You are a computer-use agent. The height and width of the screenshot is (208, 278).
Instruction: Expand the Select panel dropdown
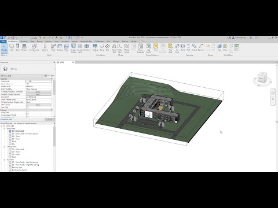[x=4, y=55]
